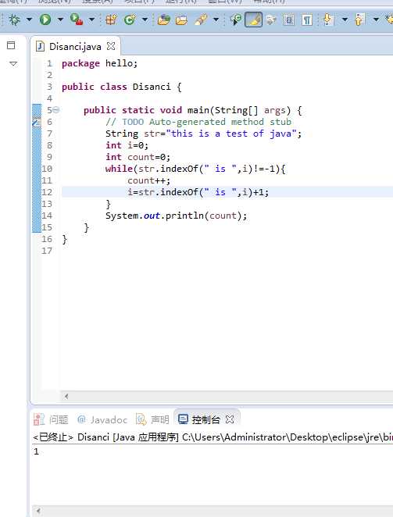The image size is (393, 517).
Task: Switch to the Javadoc tab
Action: [102, 419]
